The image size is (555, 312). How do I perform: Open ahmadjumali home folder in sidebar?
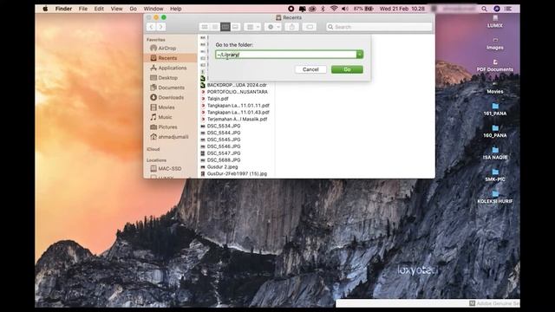(170, 137)
